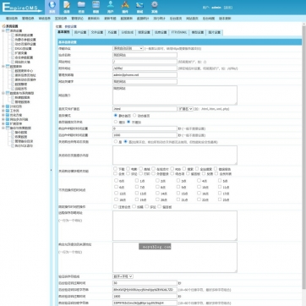
Task: Open the Templates (模板) icon in header
Action: point(96,7)
